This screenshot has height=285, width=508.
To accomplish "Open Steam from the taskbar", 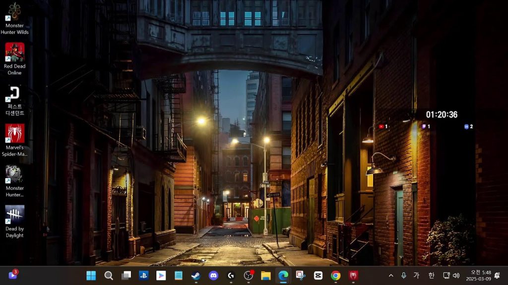I will [x=196, y=276].
